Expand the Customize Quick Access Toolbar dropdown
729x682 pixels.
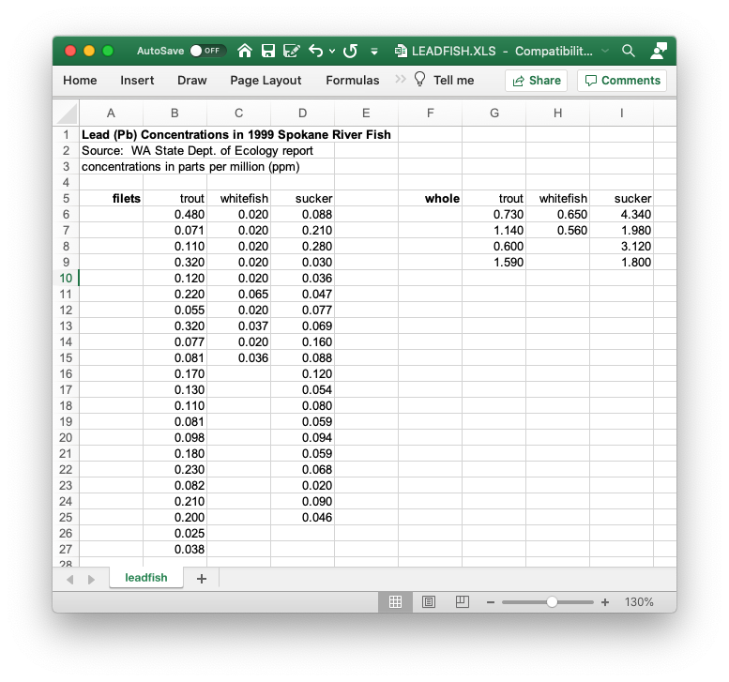[374, 51]
